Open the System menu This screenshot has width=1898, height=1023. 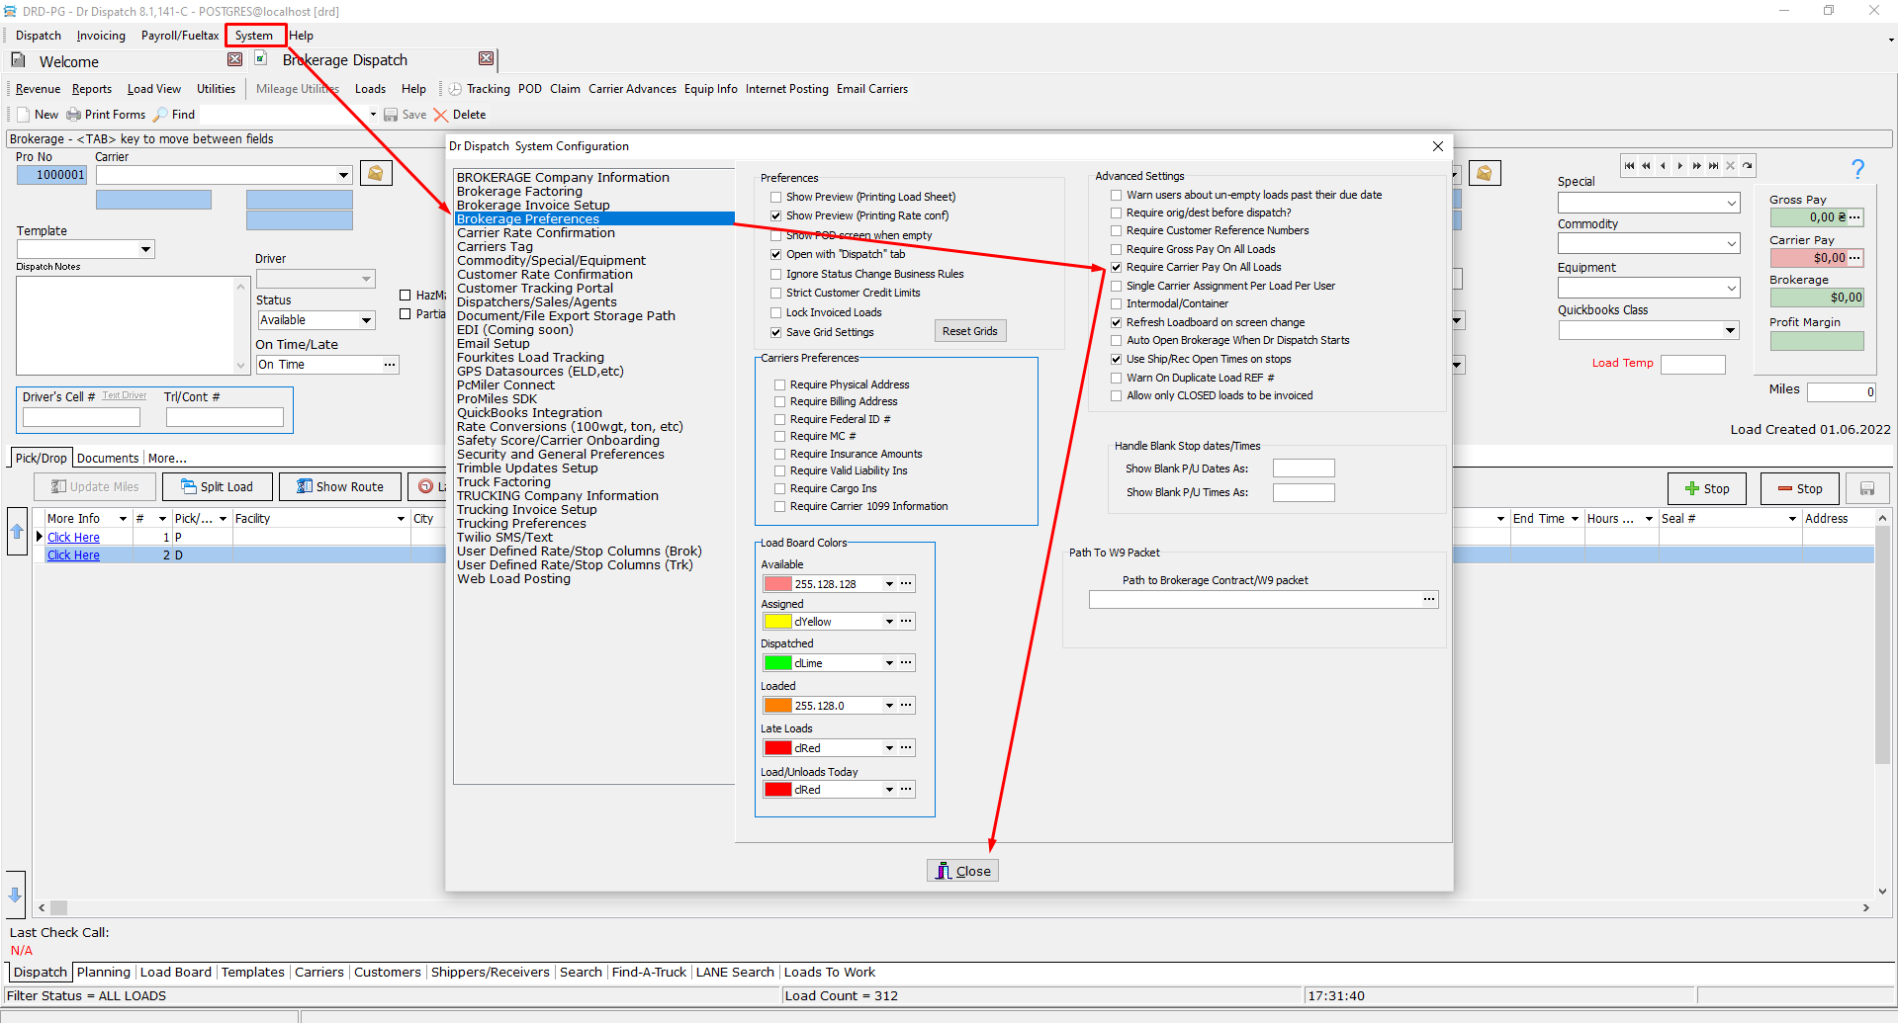click(254, 36)
